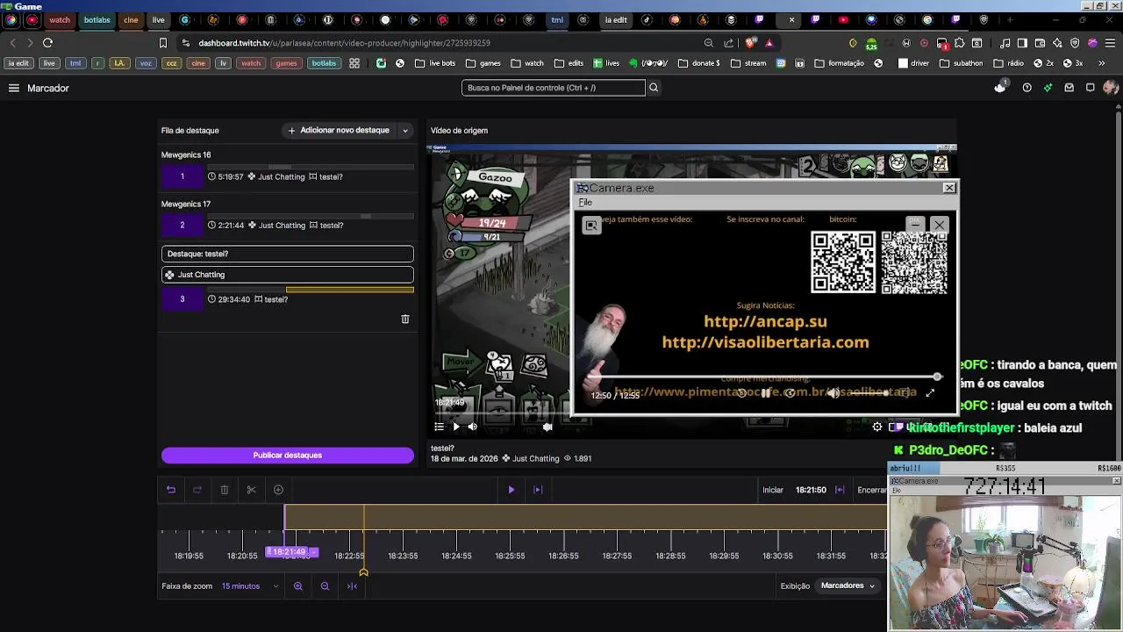1123x632 pixels.
Task: Open the botlabs bookmark
Action: (x=324, y=63)
